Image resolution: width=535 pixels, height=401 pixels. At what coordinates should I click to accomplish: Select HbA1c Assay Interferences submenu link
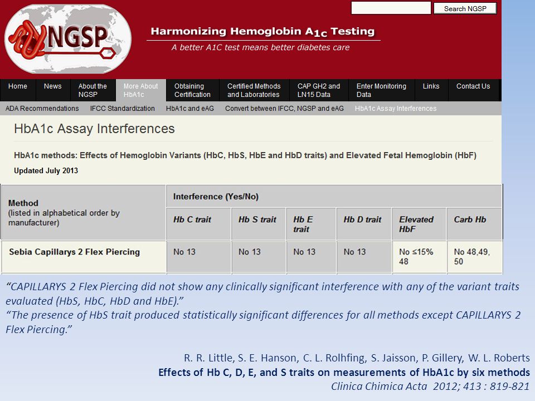(x=396, y=109)
